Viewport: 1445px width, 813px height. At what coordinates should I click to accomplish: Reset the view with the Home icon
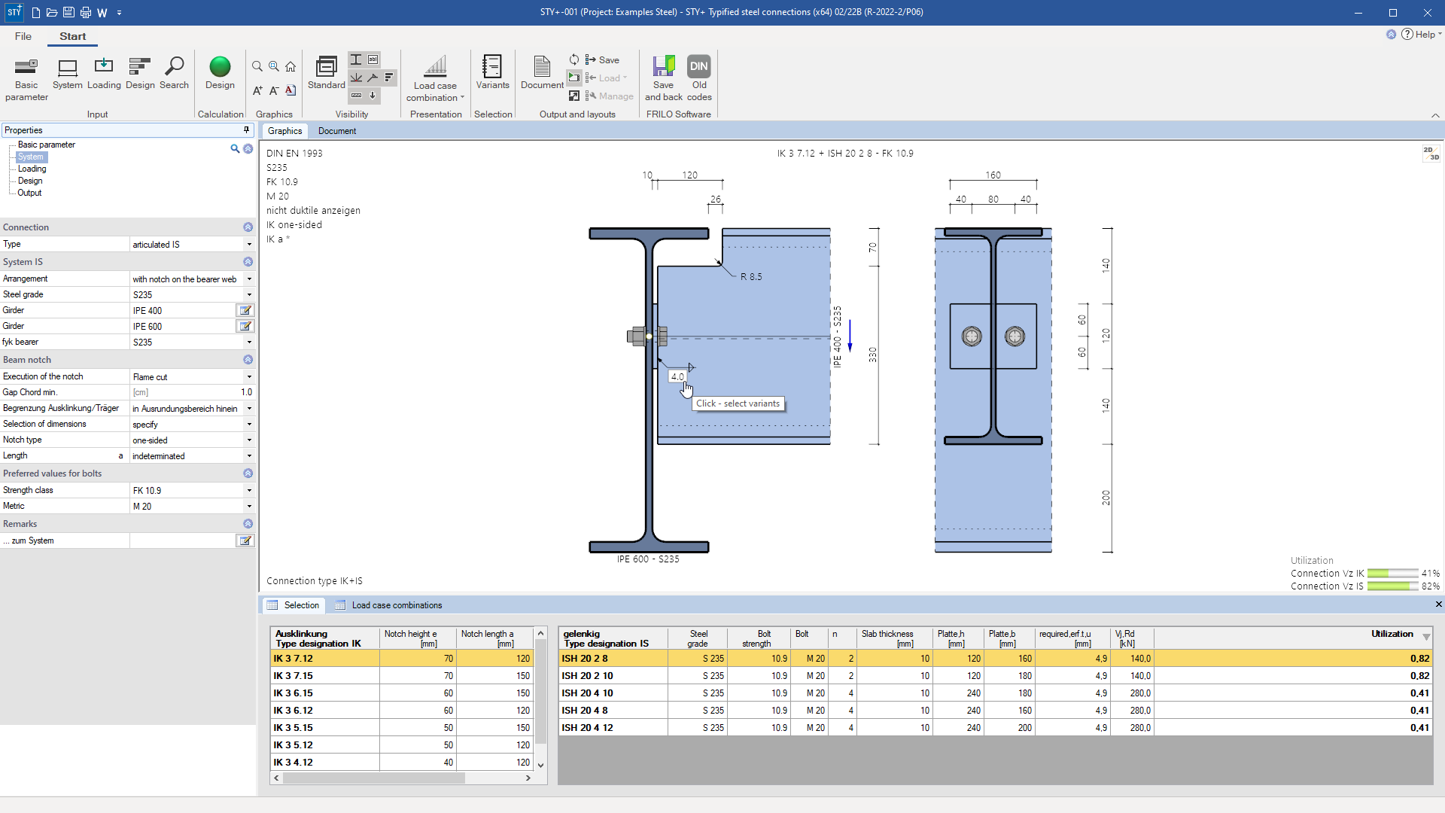(x=291, y=66)
